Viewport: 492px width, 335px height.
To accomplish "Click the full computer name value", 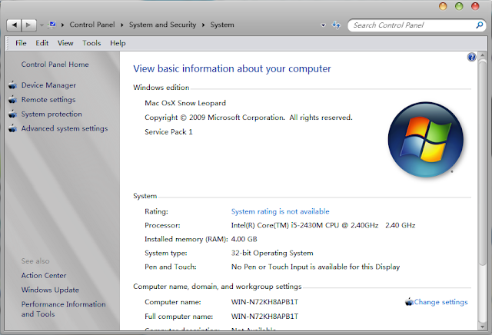I will [264, 317].
